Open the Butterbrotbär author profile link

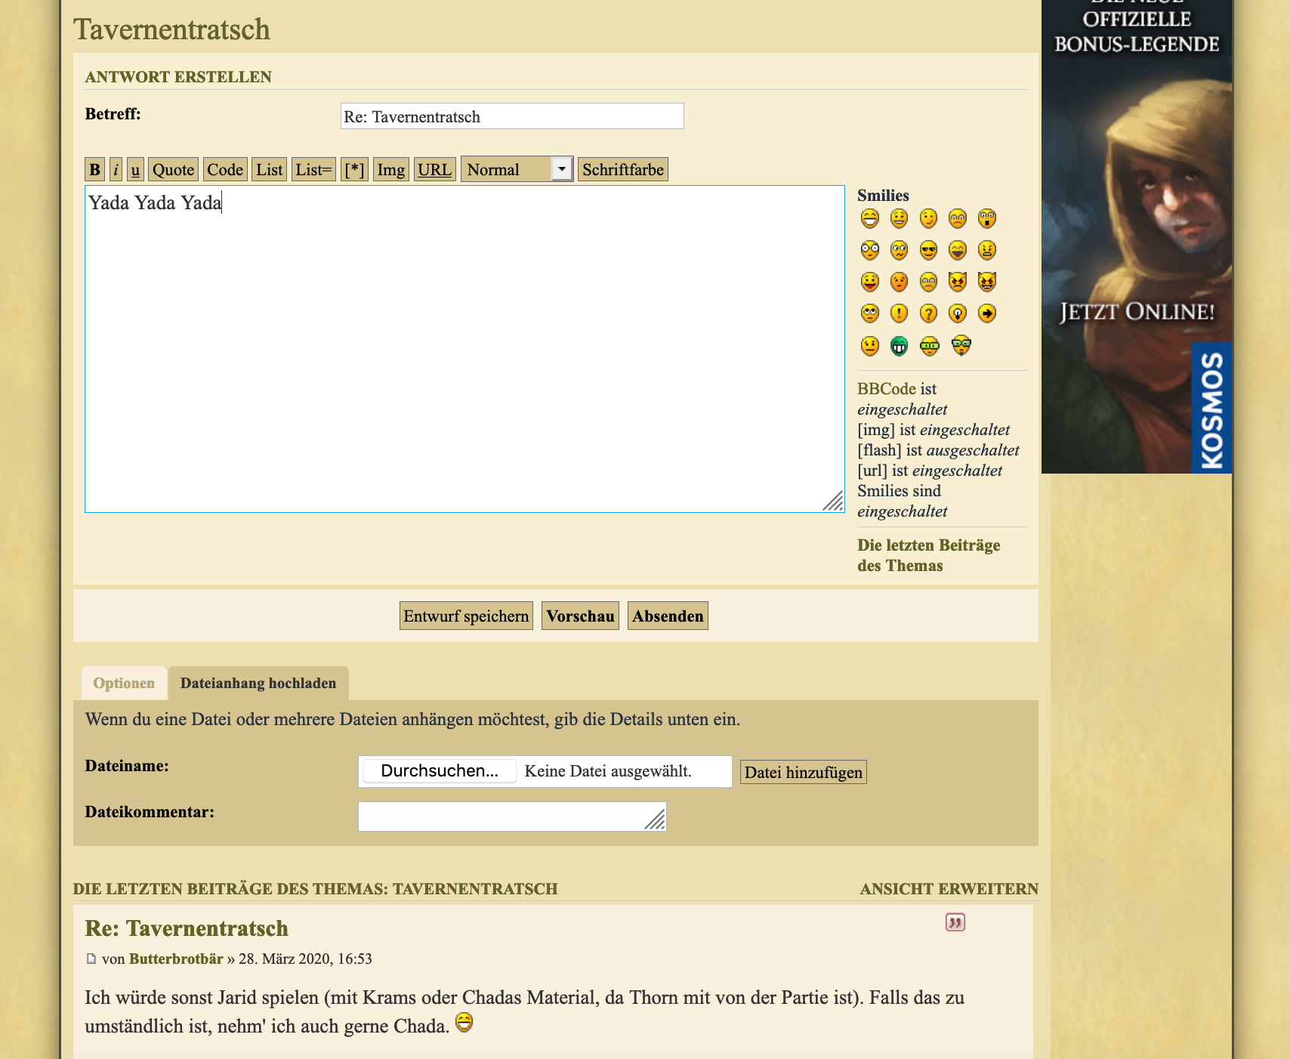pyautogui.click(x=176, y=959)
